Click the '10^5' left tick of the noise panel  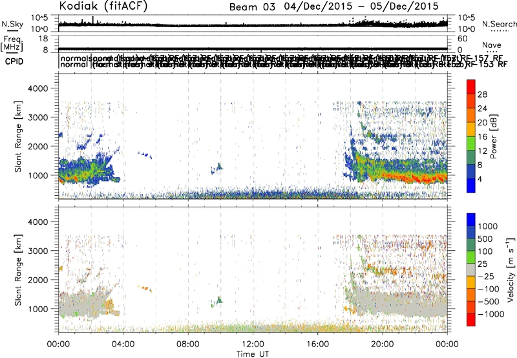pos(39,17)
